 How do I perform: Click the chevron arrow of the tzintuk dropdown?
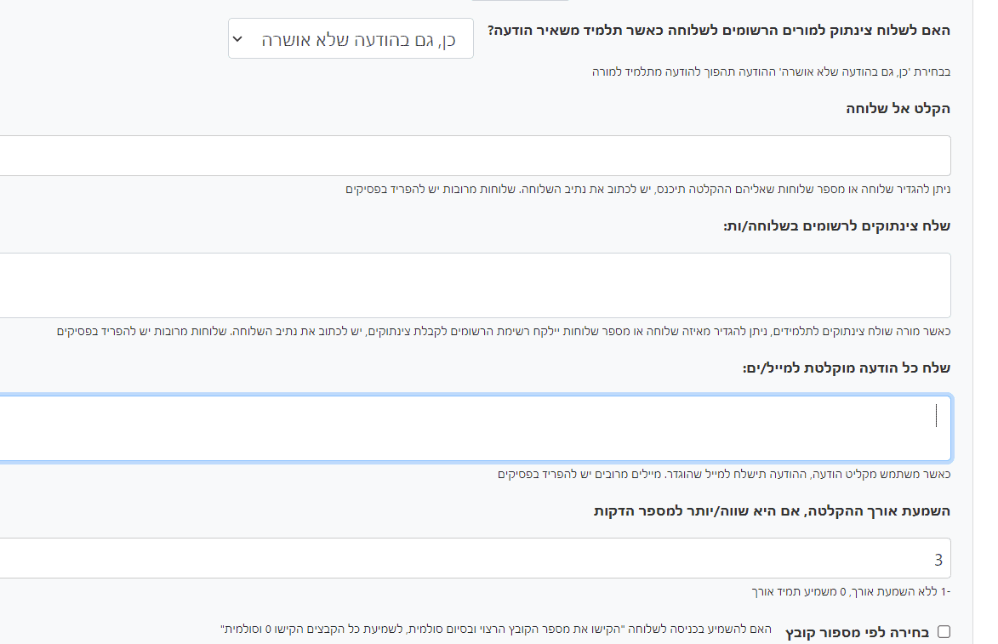pyautogui.click(x=237, y=39)
